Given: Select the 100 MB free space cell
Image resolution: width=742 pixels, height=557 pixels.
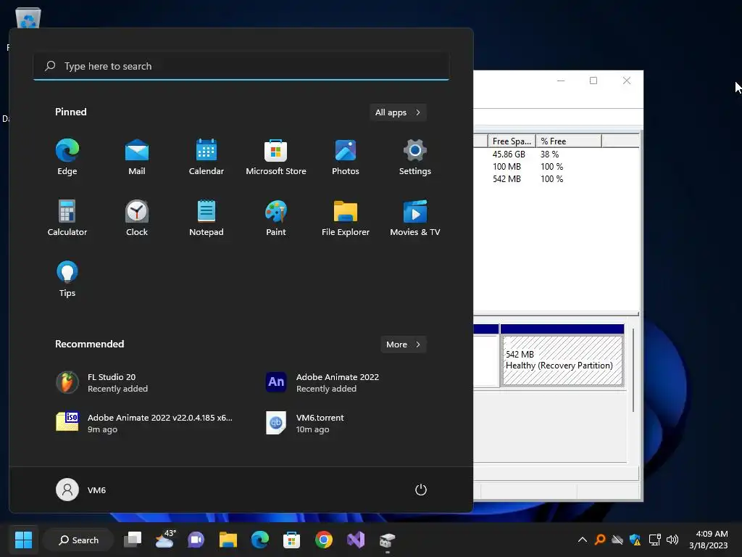Looking at the screenshot, I should tap(507, 167).
